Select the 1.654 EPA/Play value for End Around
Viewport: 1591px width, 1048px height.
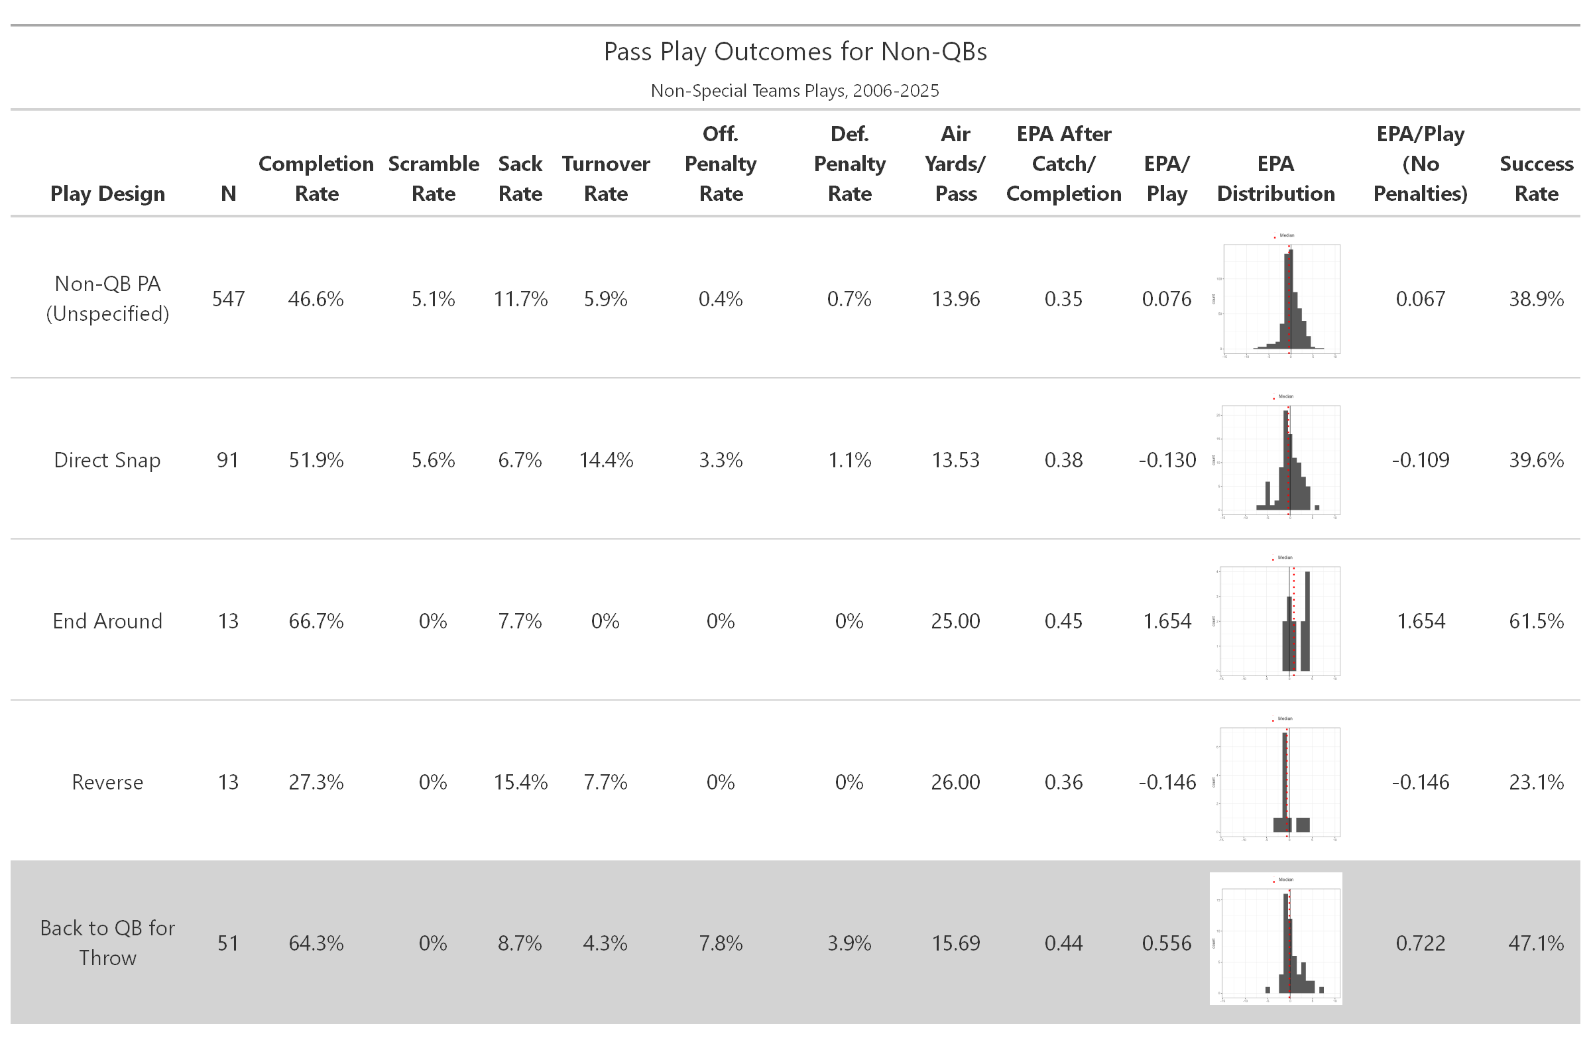pyautogui.click(x=1167, y=621)
